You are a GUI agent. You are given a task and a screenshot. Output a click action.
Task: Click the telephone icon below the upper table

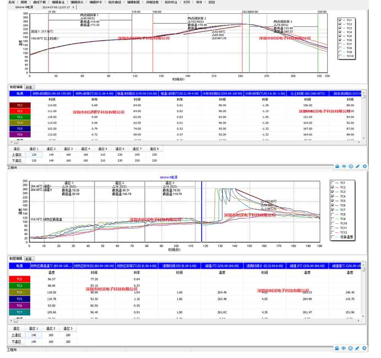[x=337, y=166]
